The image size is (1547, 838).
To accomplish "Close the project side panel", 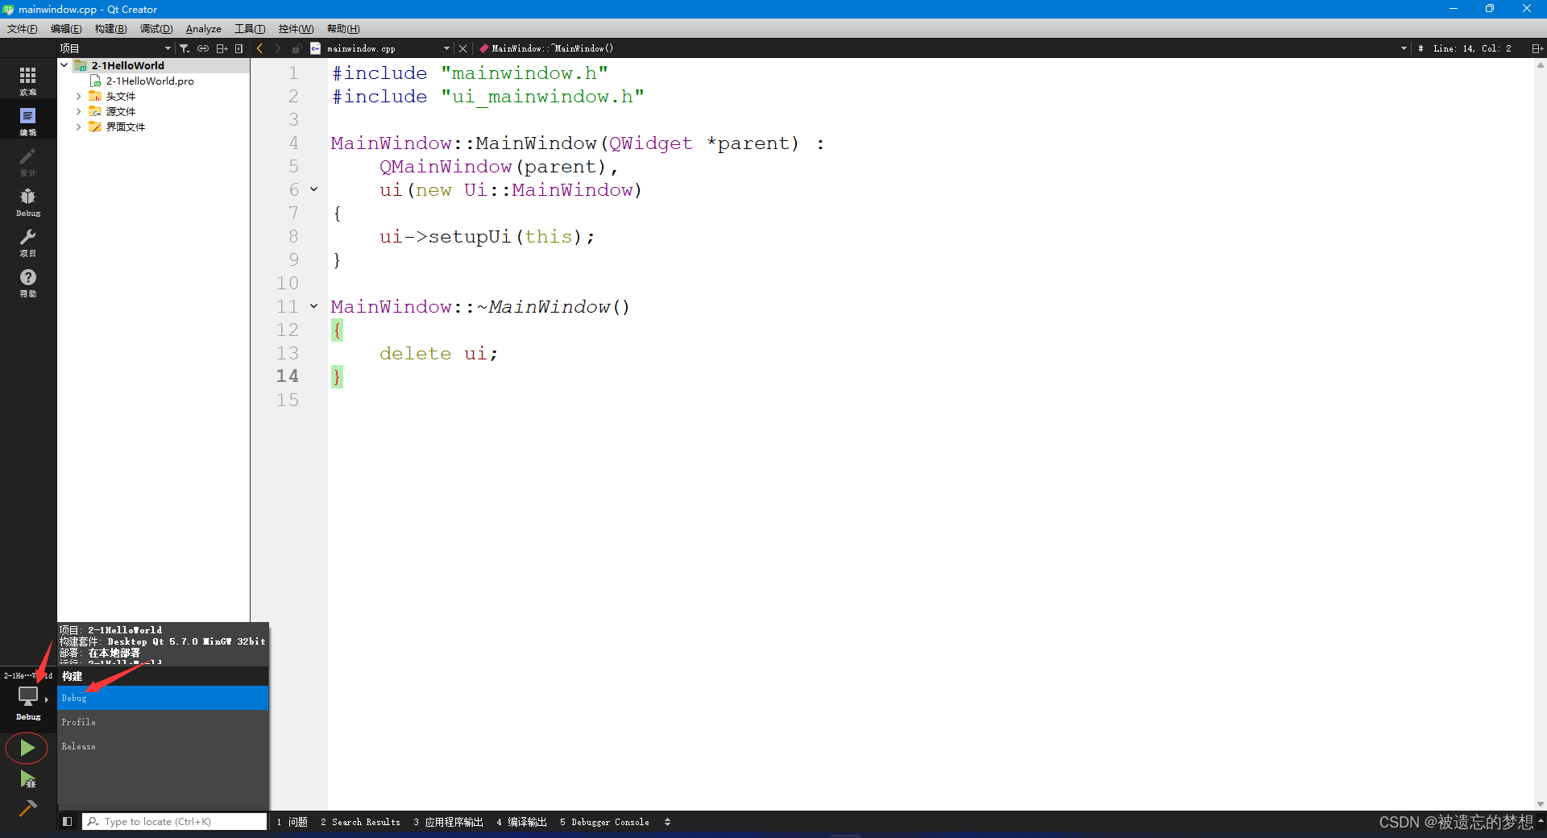I will [x=239, y=48].
